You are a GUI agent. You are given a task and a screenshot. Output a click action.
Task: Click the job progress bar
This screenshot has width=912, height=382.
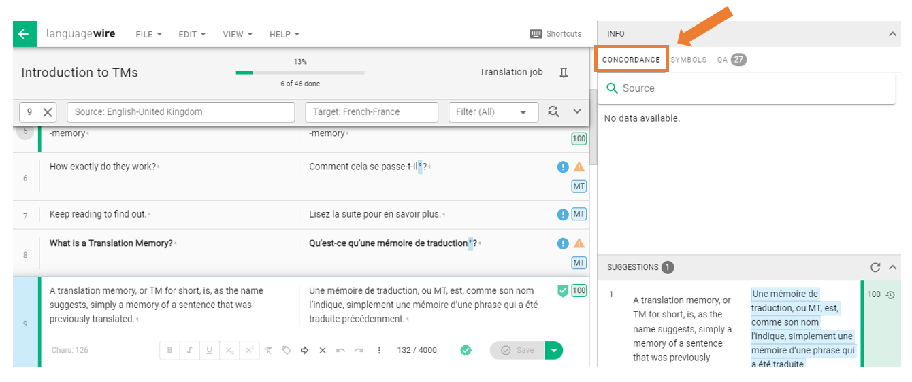300,73
